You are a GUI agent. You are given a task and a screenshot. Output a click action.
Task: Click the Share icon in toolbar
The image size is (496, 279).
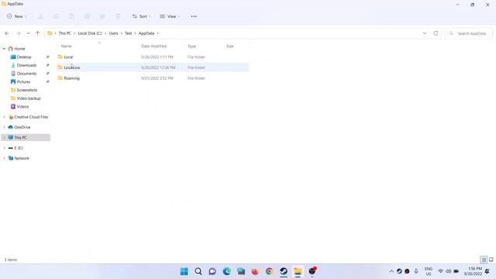tap(102, 16)
